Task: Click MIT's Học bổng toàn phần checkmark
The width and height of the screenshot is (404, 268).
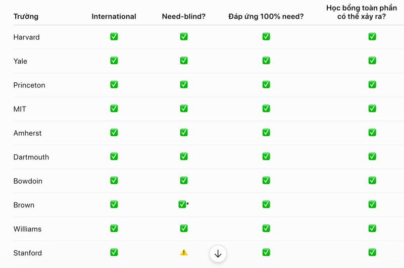Action: coord(372,109)
